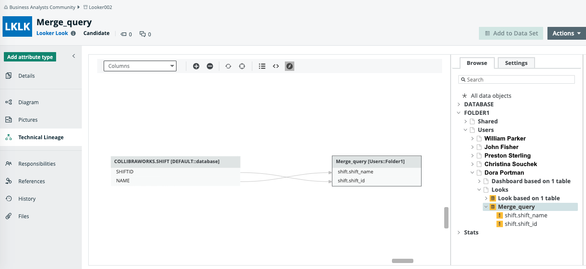This screenshot has height=269, width=586.
Task: Collapse the left sidebar with chevron
Action: pyautogui.click(x=73, y=56)
